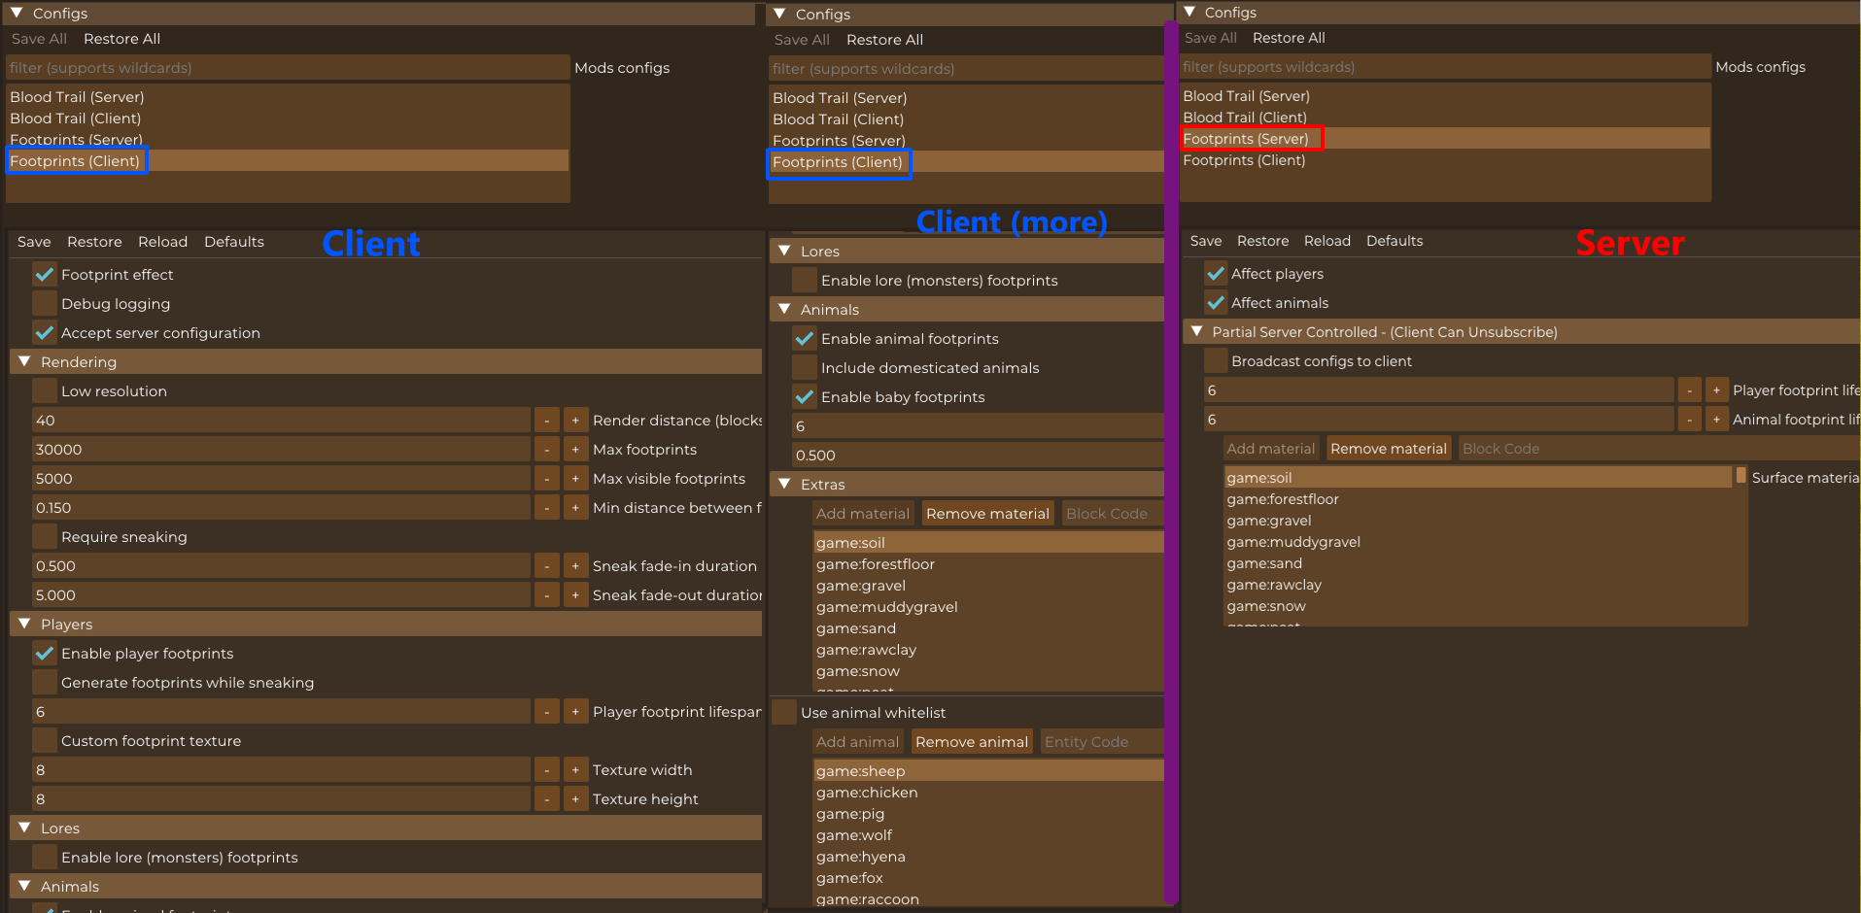The width and height of the screenshot is (1861, 913).
Task: Increase Max visible footprints with plus
Action: (x=575, y=479)
